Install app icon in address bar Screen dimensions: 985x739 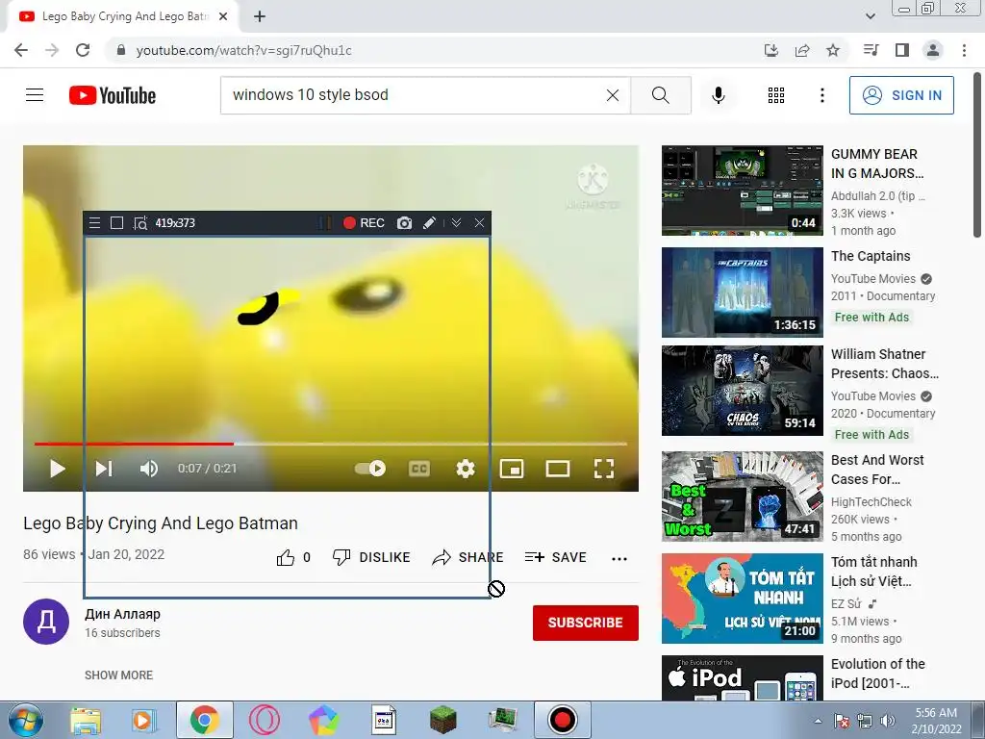(771, 50)
